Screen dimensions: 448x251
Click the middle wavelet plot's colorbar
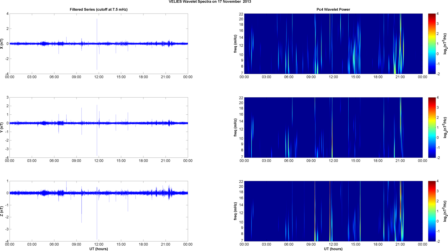coord(432,127)
